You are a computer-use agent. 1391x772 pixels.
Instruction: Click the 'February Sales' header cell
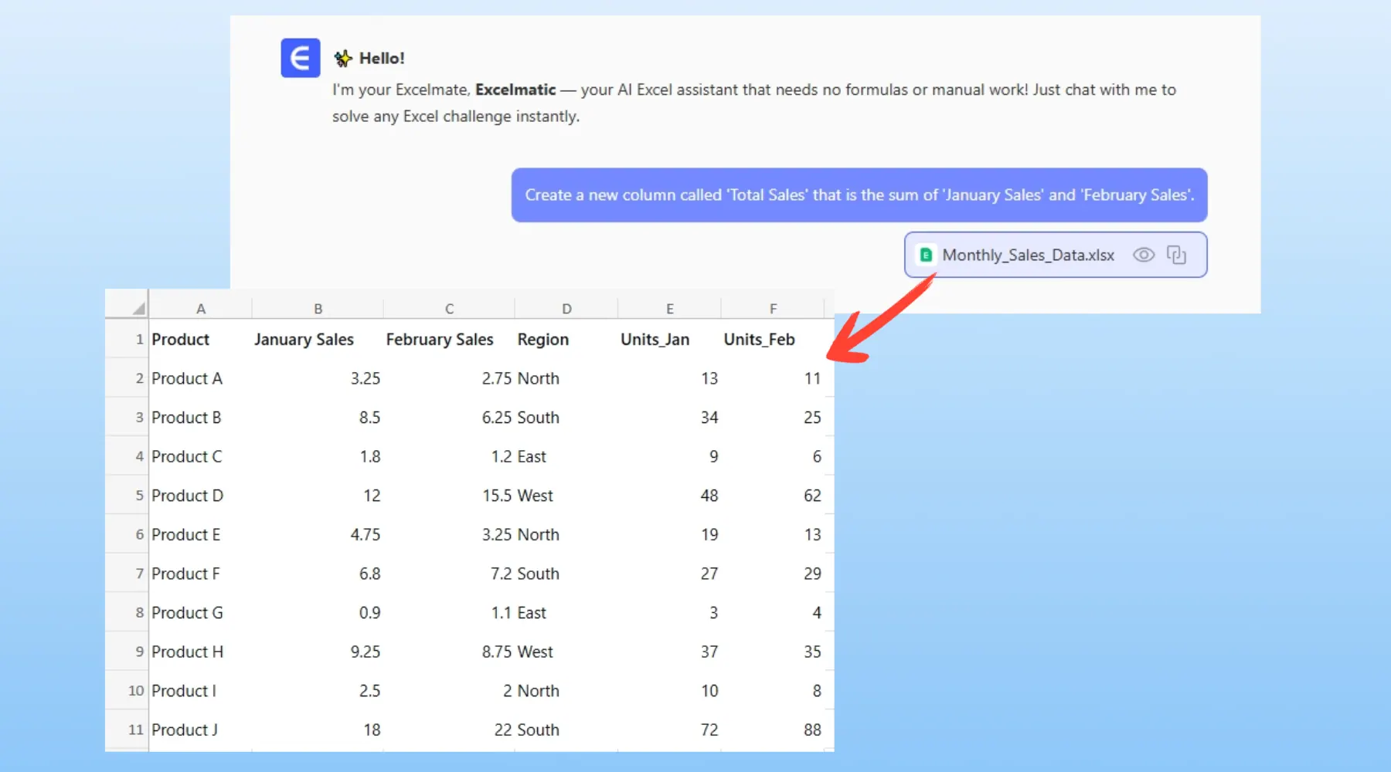(x=439, y=340)
